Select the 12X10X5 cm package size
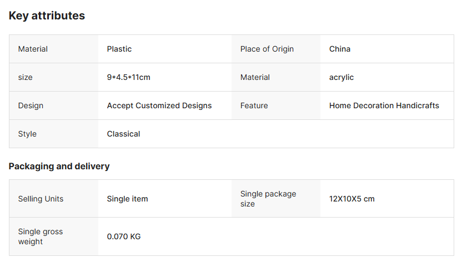Viewport: 457px width, 262px height. point(352,199)
